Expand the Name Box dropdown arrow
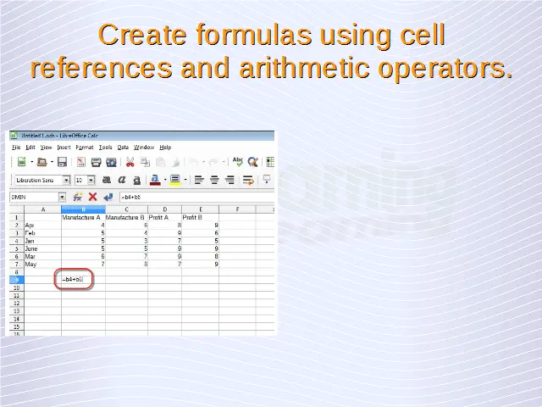 click(x=62, y=197)
